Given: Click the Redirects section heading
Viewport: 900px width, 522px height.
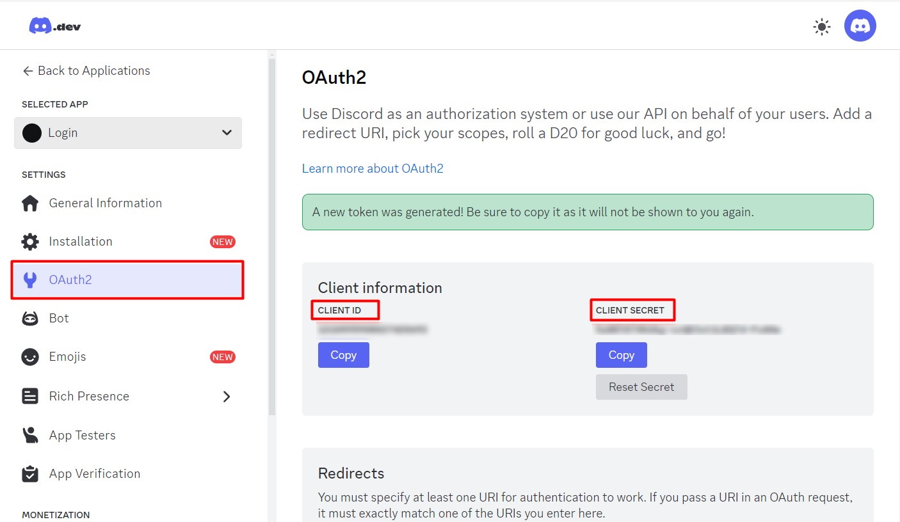Looking at the screenshot, I should tap(351, 473).
